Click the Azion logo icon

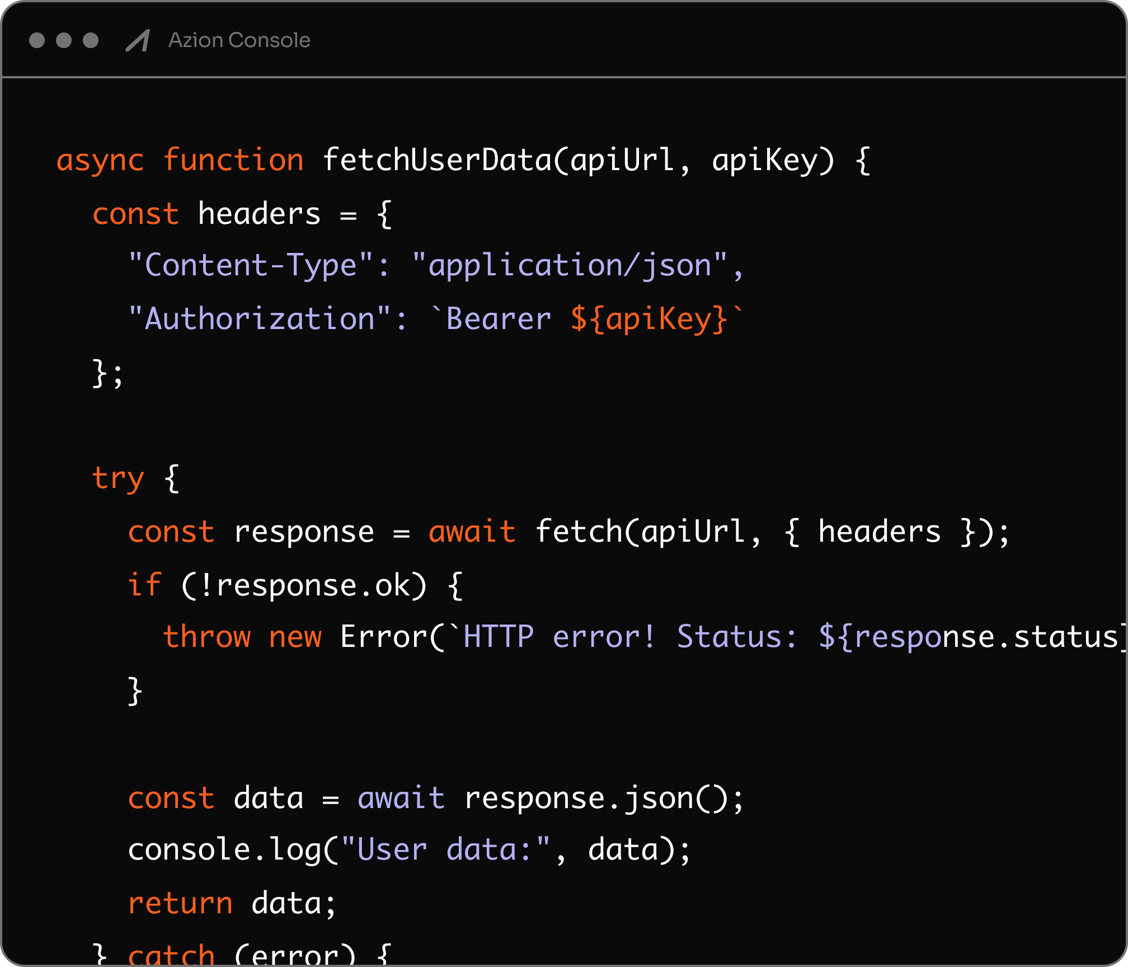click(138, 40)
